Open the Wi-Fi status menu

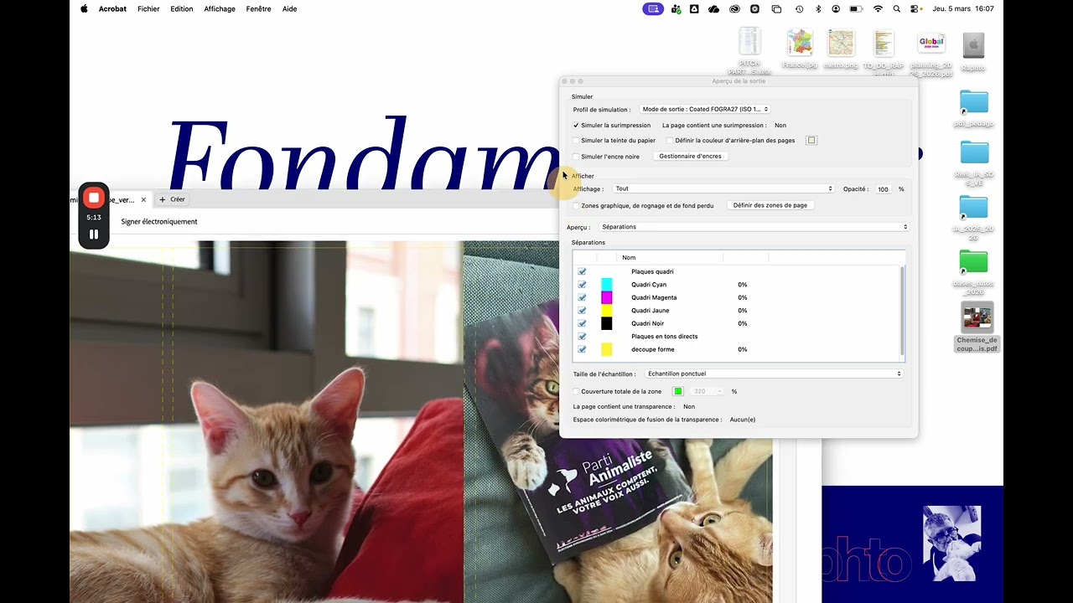point(878,9)
